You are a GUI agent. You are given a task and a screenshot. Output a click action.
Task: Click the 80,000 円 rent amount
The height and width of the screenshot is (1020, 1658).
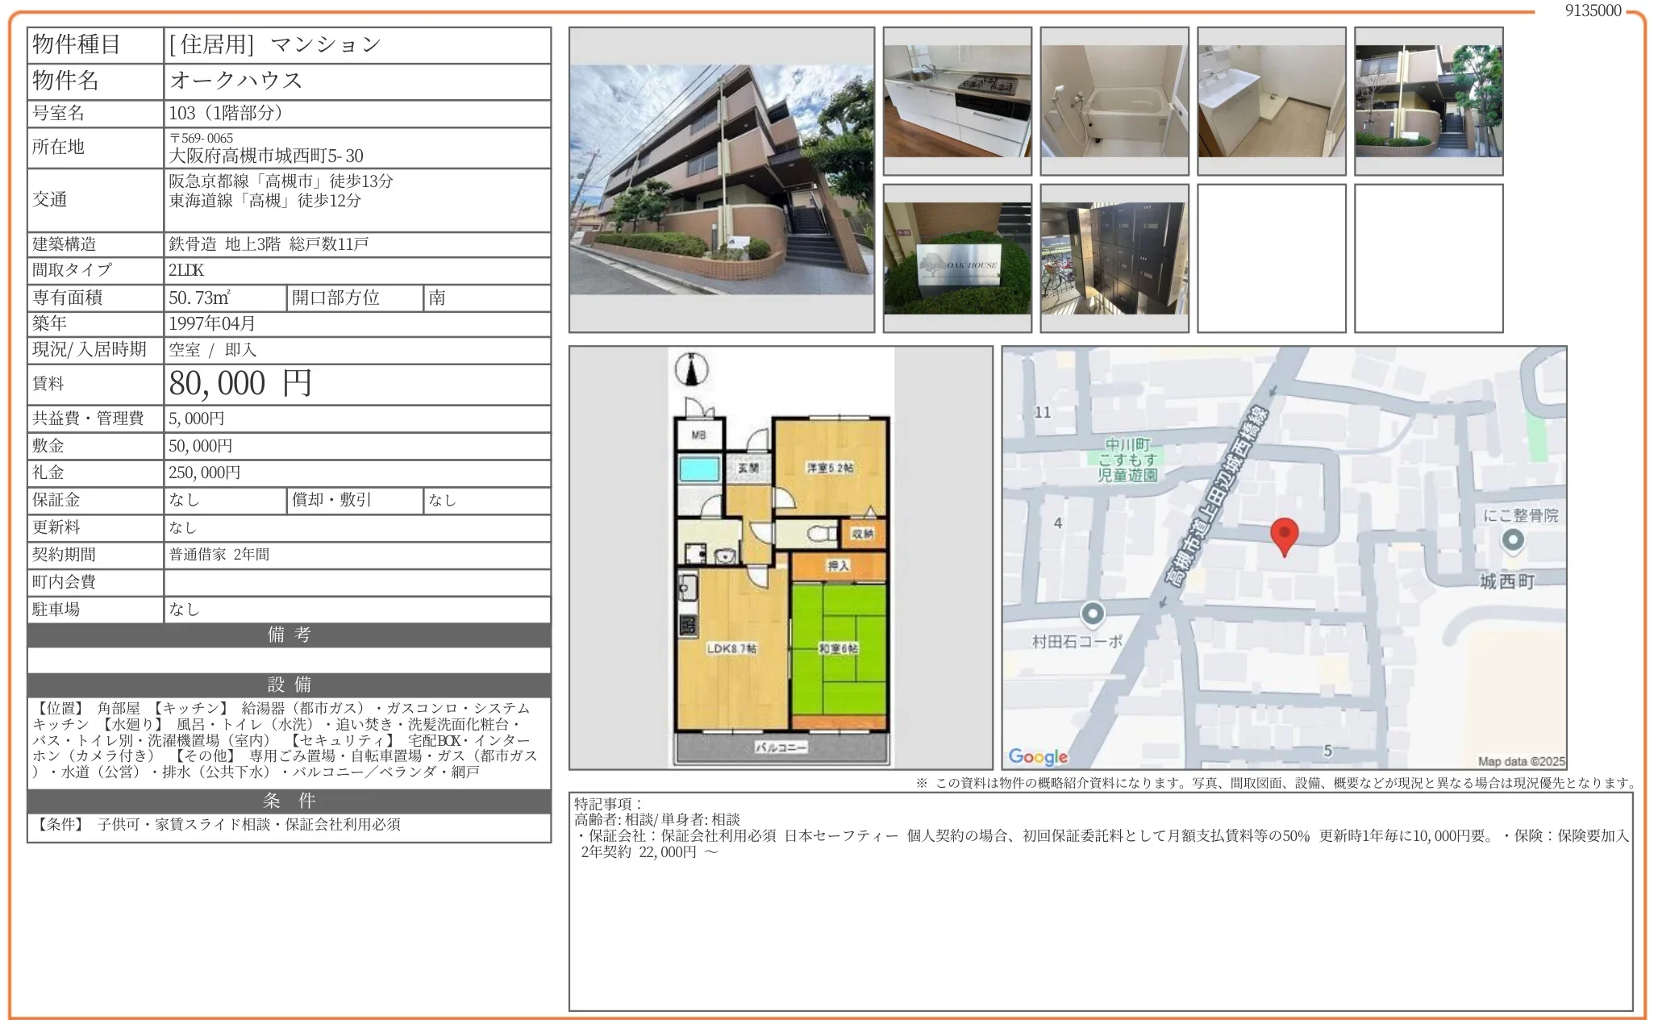(x=240, y=384)
